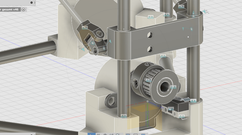The height and width of the screenshot is (135, 242).
Task: Collapse the browser panel with minus button
Action: click(31, 2)
